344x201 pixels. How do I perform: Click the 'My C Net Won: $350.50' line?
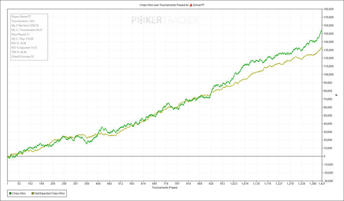25,26
